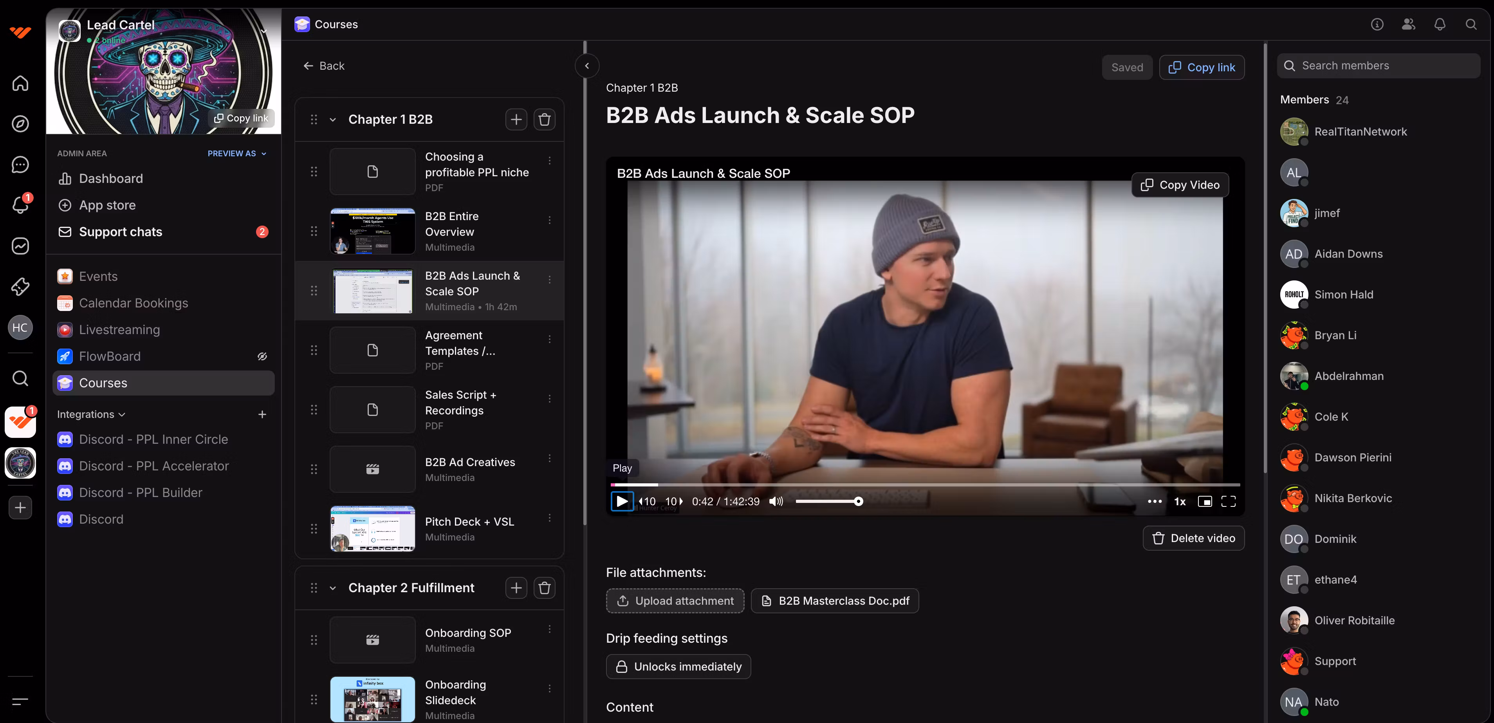Screen dimensions: 1494x723
Task: Open the members people icon in header
Action: click(1408, 24)
